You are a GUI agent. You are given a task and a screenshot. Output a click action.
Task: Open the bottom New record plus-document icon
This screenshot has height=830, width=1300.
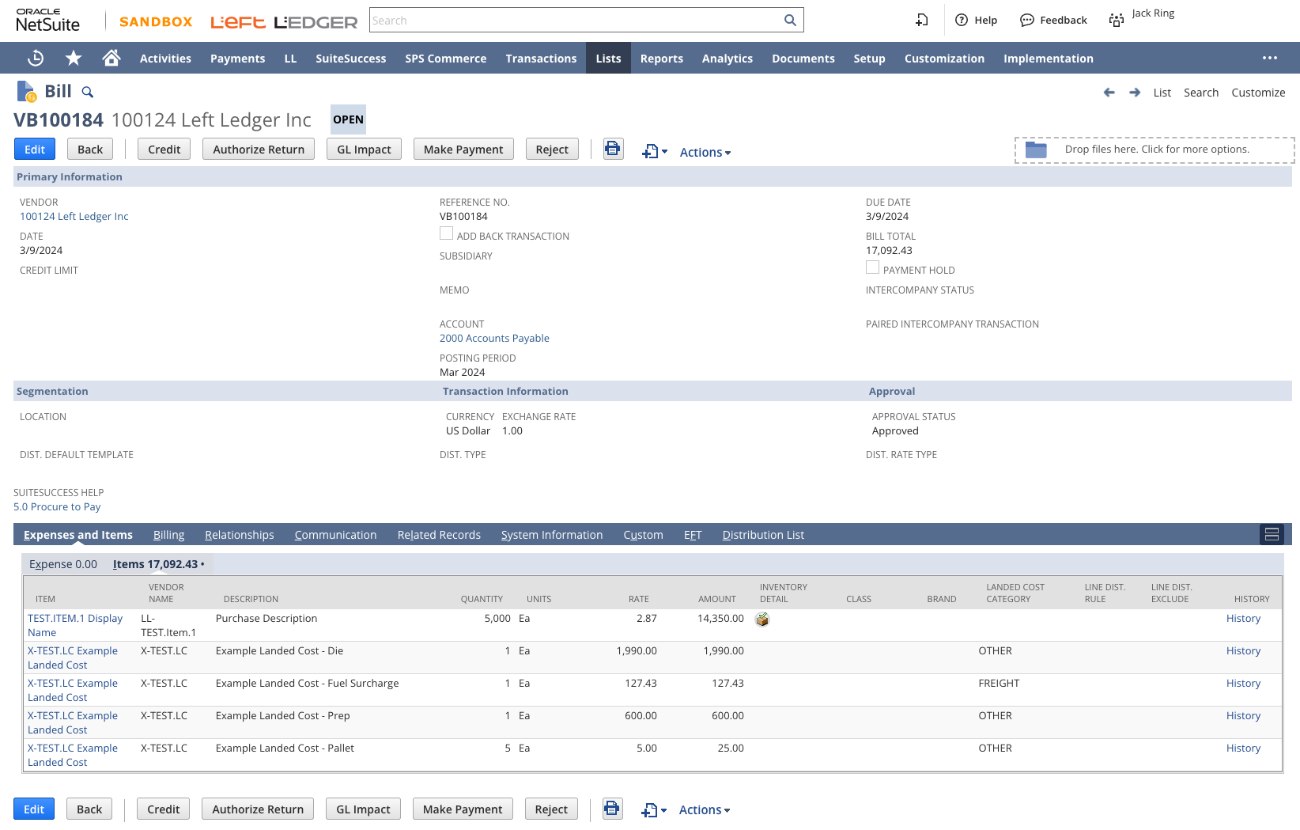(654, 809)
